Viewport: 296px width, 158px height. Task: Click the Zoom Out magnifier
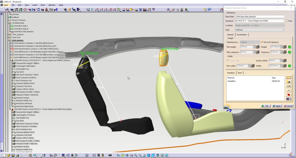pos(140,155)
